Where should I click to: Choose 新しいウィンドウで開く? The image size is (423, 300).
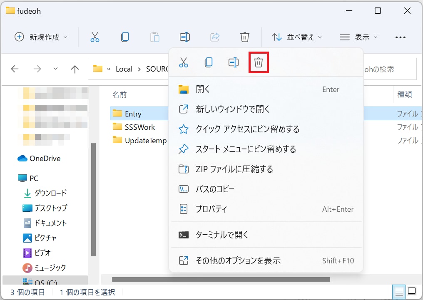coord(266,109)
